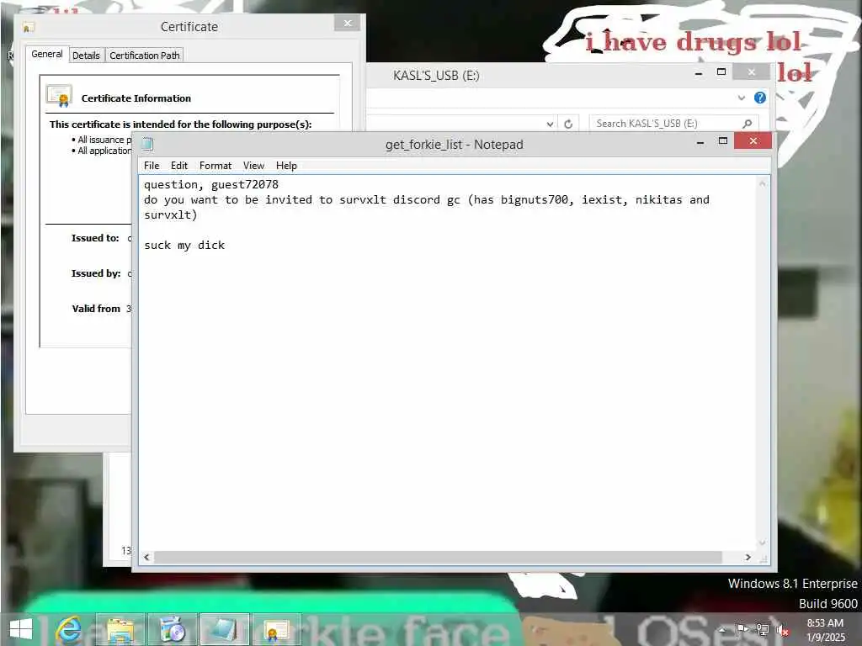Switch to the Certification Path tab
The width and height of the screenshot is (862, 646).
144,55
